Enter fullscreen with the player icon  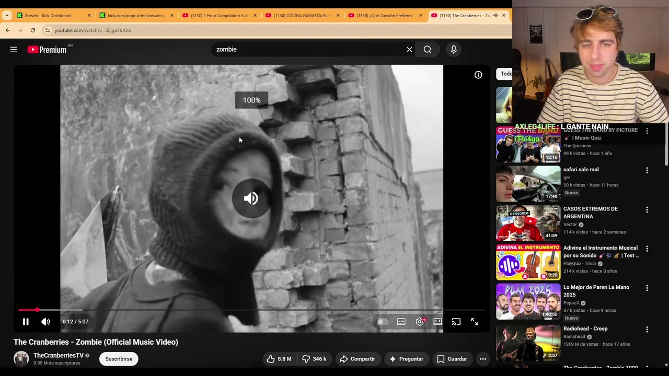pos(475,322)
